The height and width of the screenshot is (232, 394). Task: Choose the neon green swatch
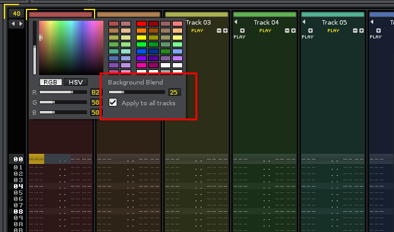point(141,45)
